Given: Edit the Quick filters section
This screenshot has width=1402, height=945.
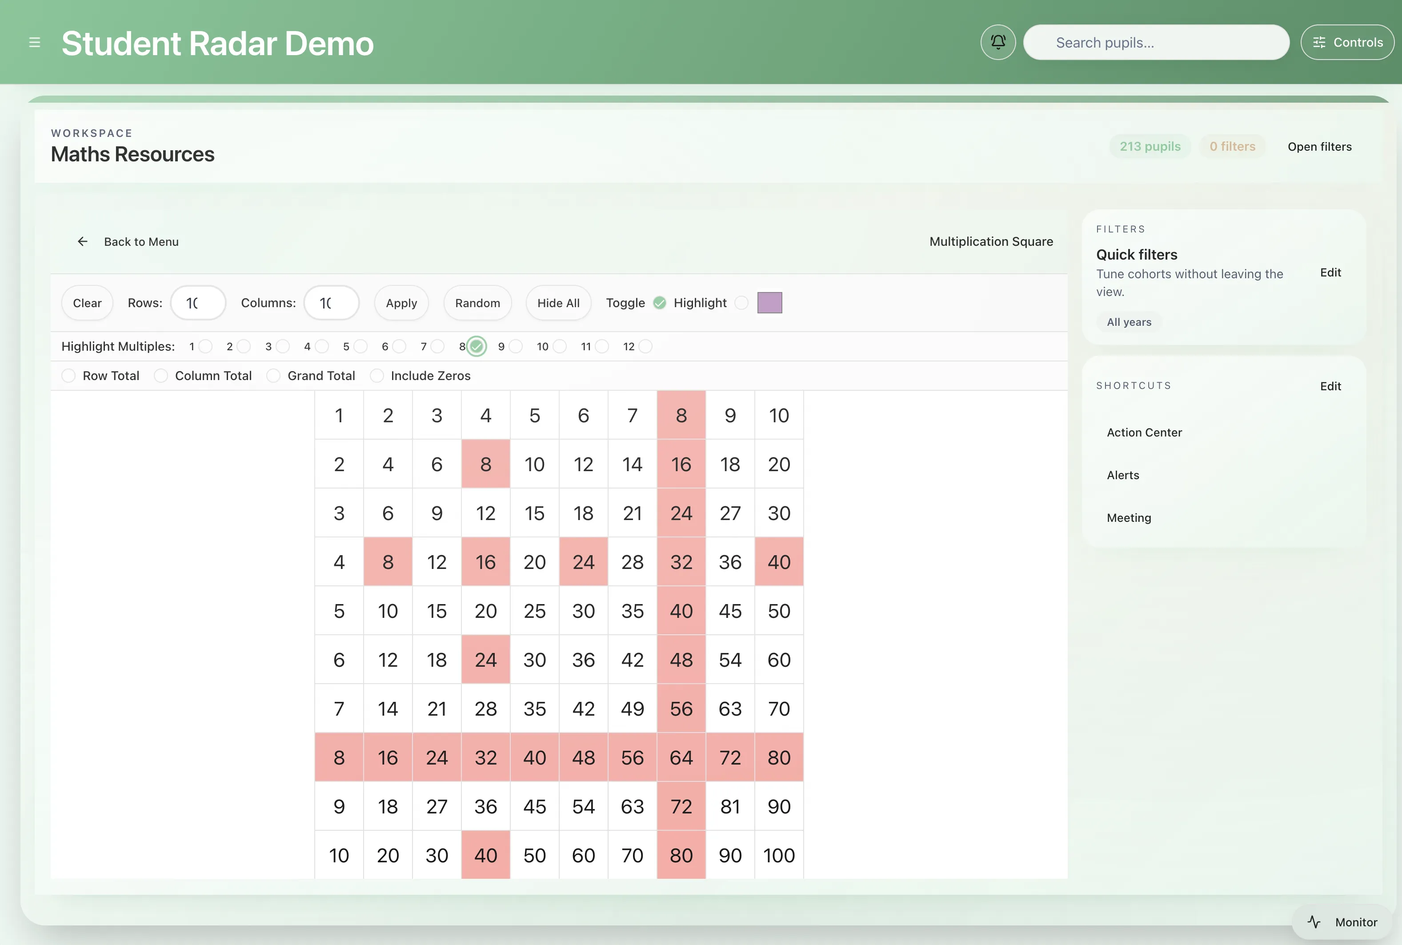Looking at the screenshot, I should coord(1330,272).
